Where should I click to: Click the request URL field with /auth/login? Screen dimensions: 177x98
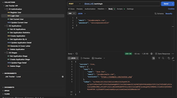pos(122,4)
